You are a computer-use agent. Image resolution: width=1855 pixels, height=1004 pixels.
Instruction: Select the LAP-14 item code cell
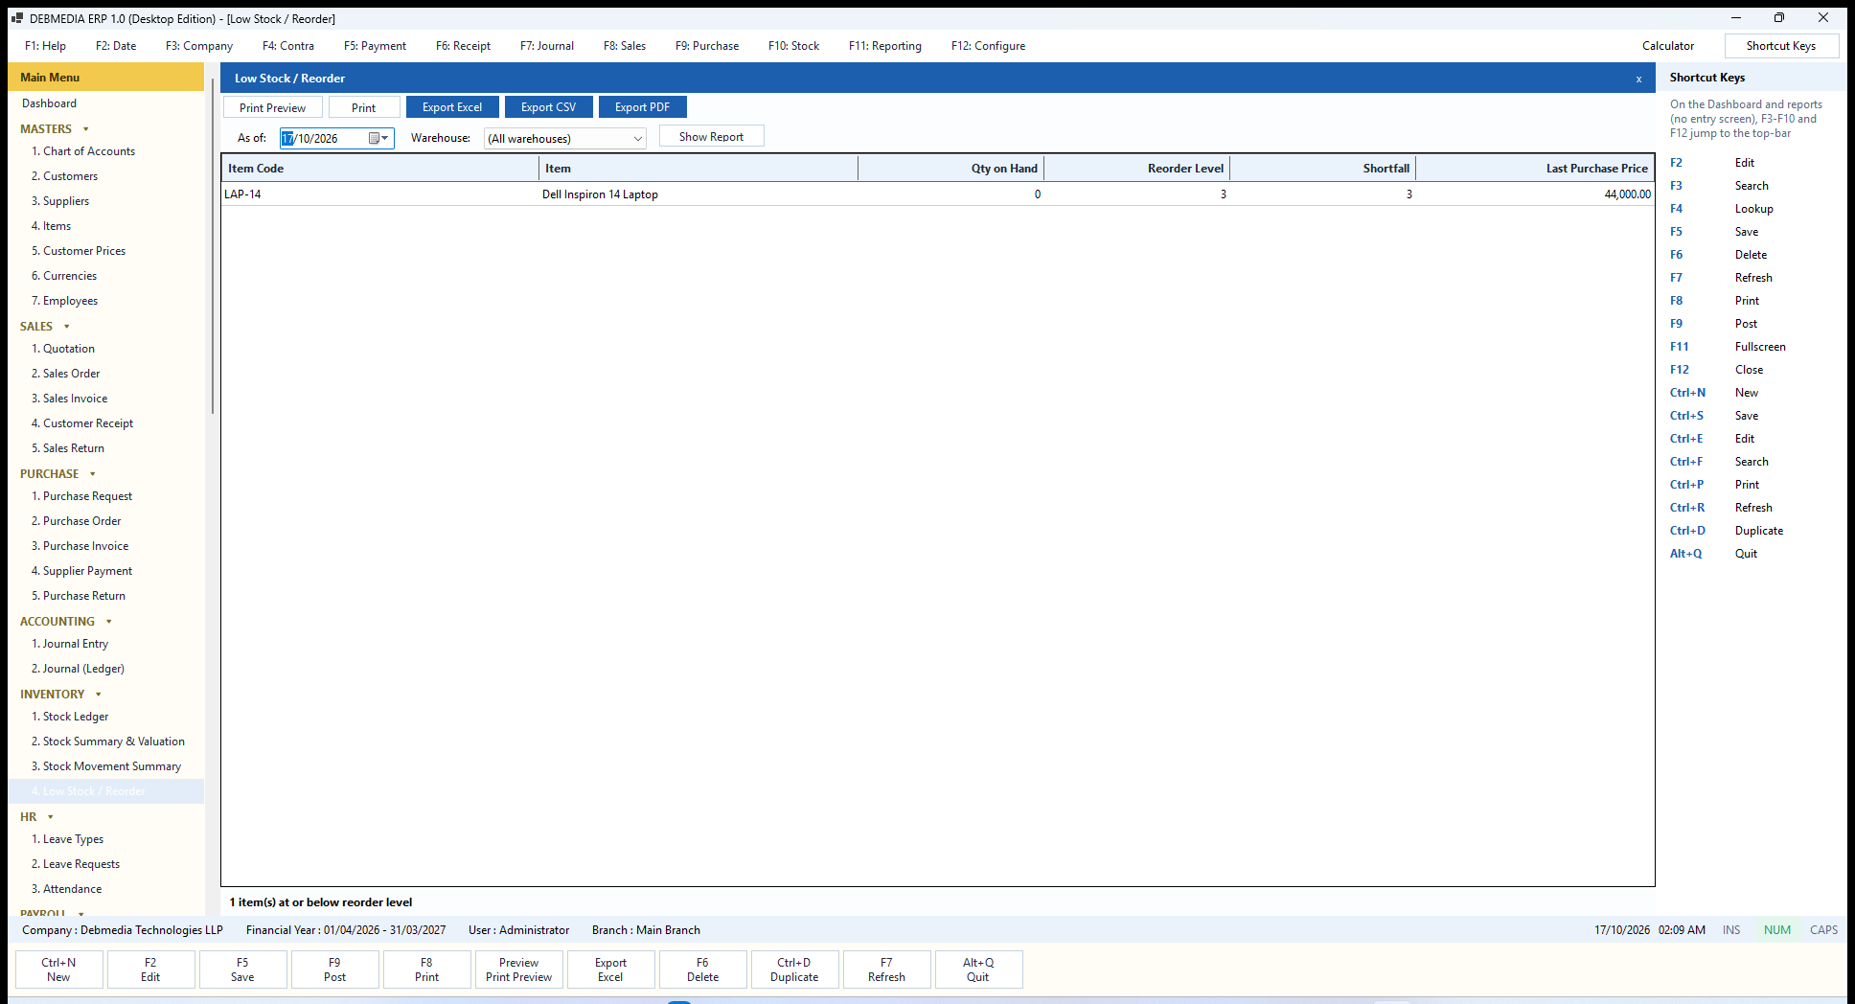[x=380, y=194]
